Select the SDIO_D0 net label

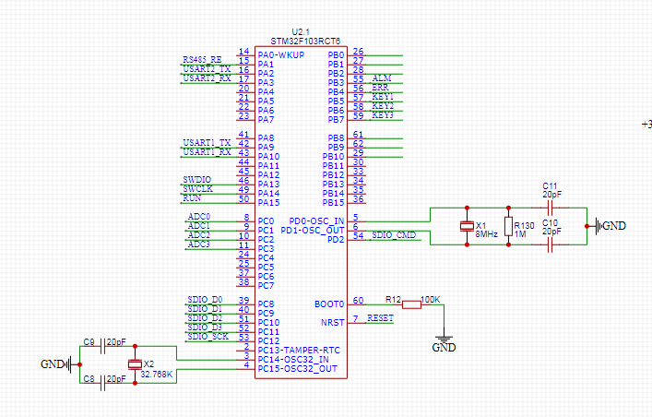tap(205, 300)
